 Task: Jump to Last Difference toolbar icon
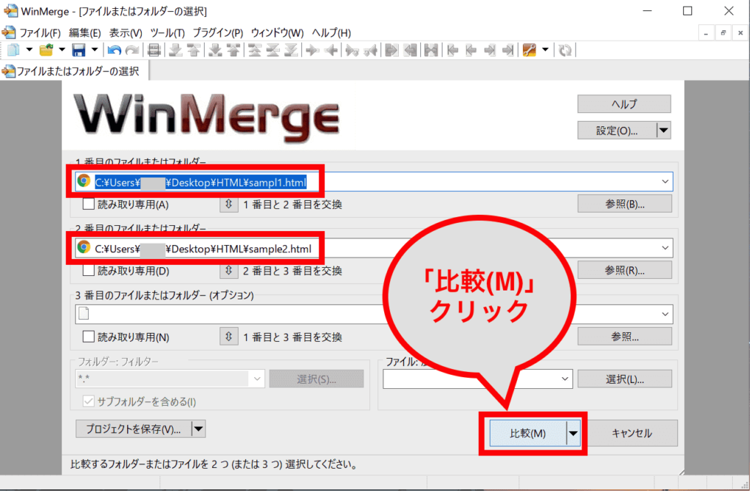point(291,50)
